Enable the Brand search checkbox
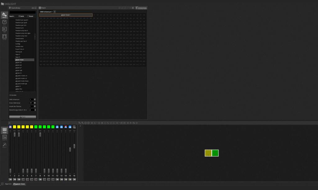 [28, 16]
